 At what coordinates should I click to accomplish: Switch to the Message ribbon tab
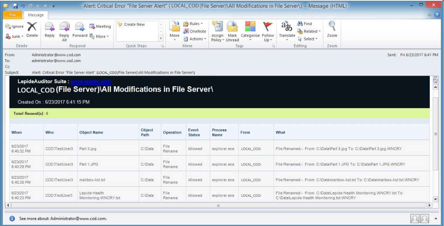click(x=36, y=15)
